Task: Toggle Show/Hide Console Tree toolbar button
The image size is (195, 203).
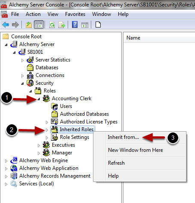Action: 39,25
